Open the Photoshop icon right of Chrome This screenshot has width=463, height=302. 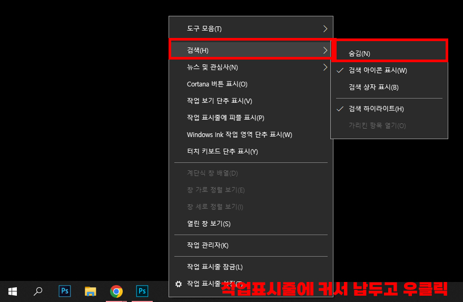pos(142,291)
